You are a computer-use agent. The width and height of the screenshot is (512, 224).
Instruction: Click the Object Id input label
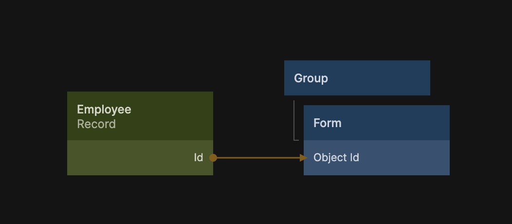(336, 158)
